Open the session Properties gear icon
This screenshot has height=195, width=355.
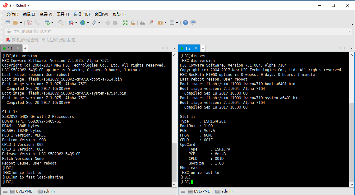47,23
